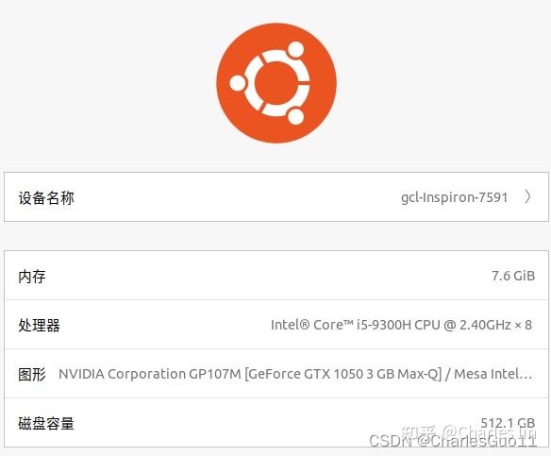Click the orange Ubuntu logo
The image size is (551, 456).
[x=276, y=83]
